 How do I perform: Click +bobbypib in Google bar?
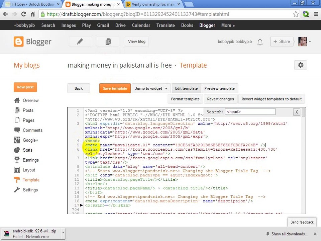[x=24, y=25]
